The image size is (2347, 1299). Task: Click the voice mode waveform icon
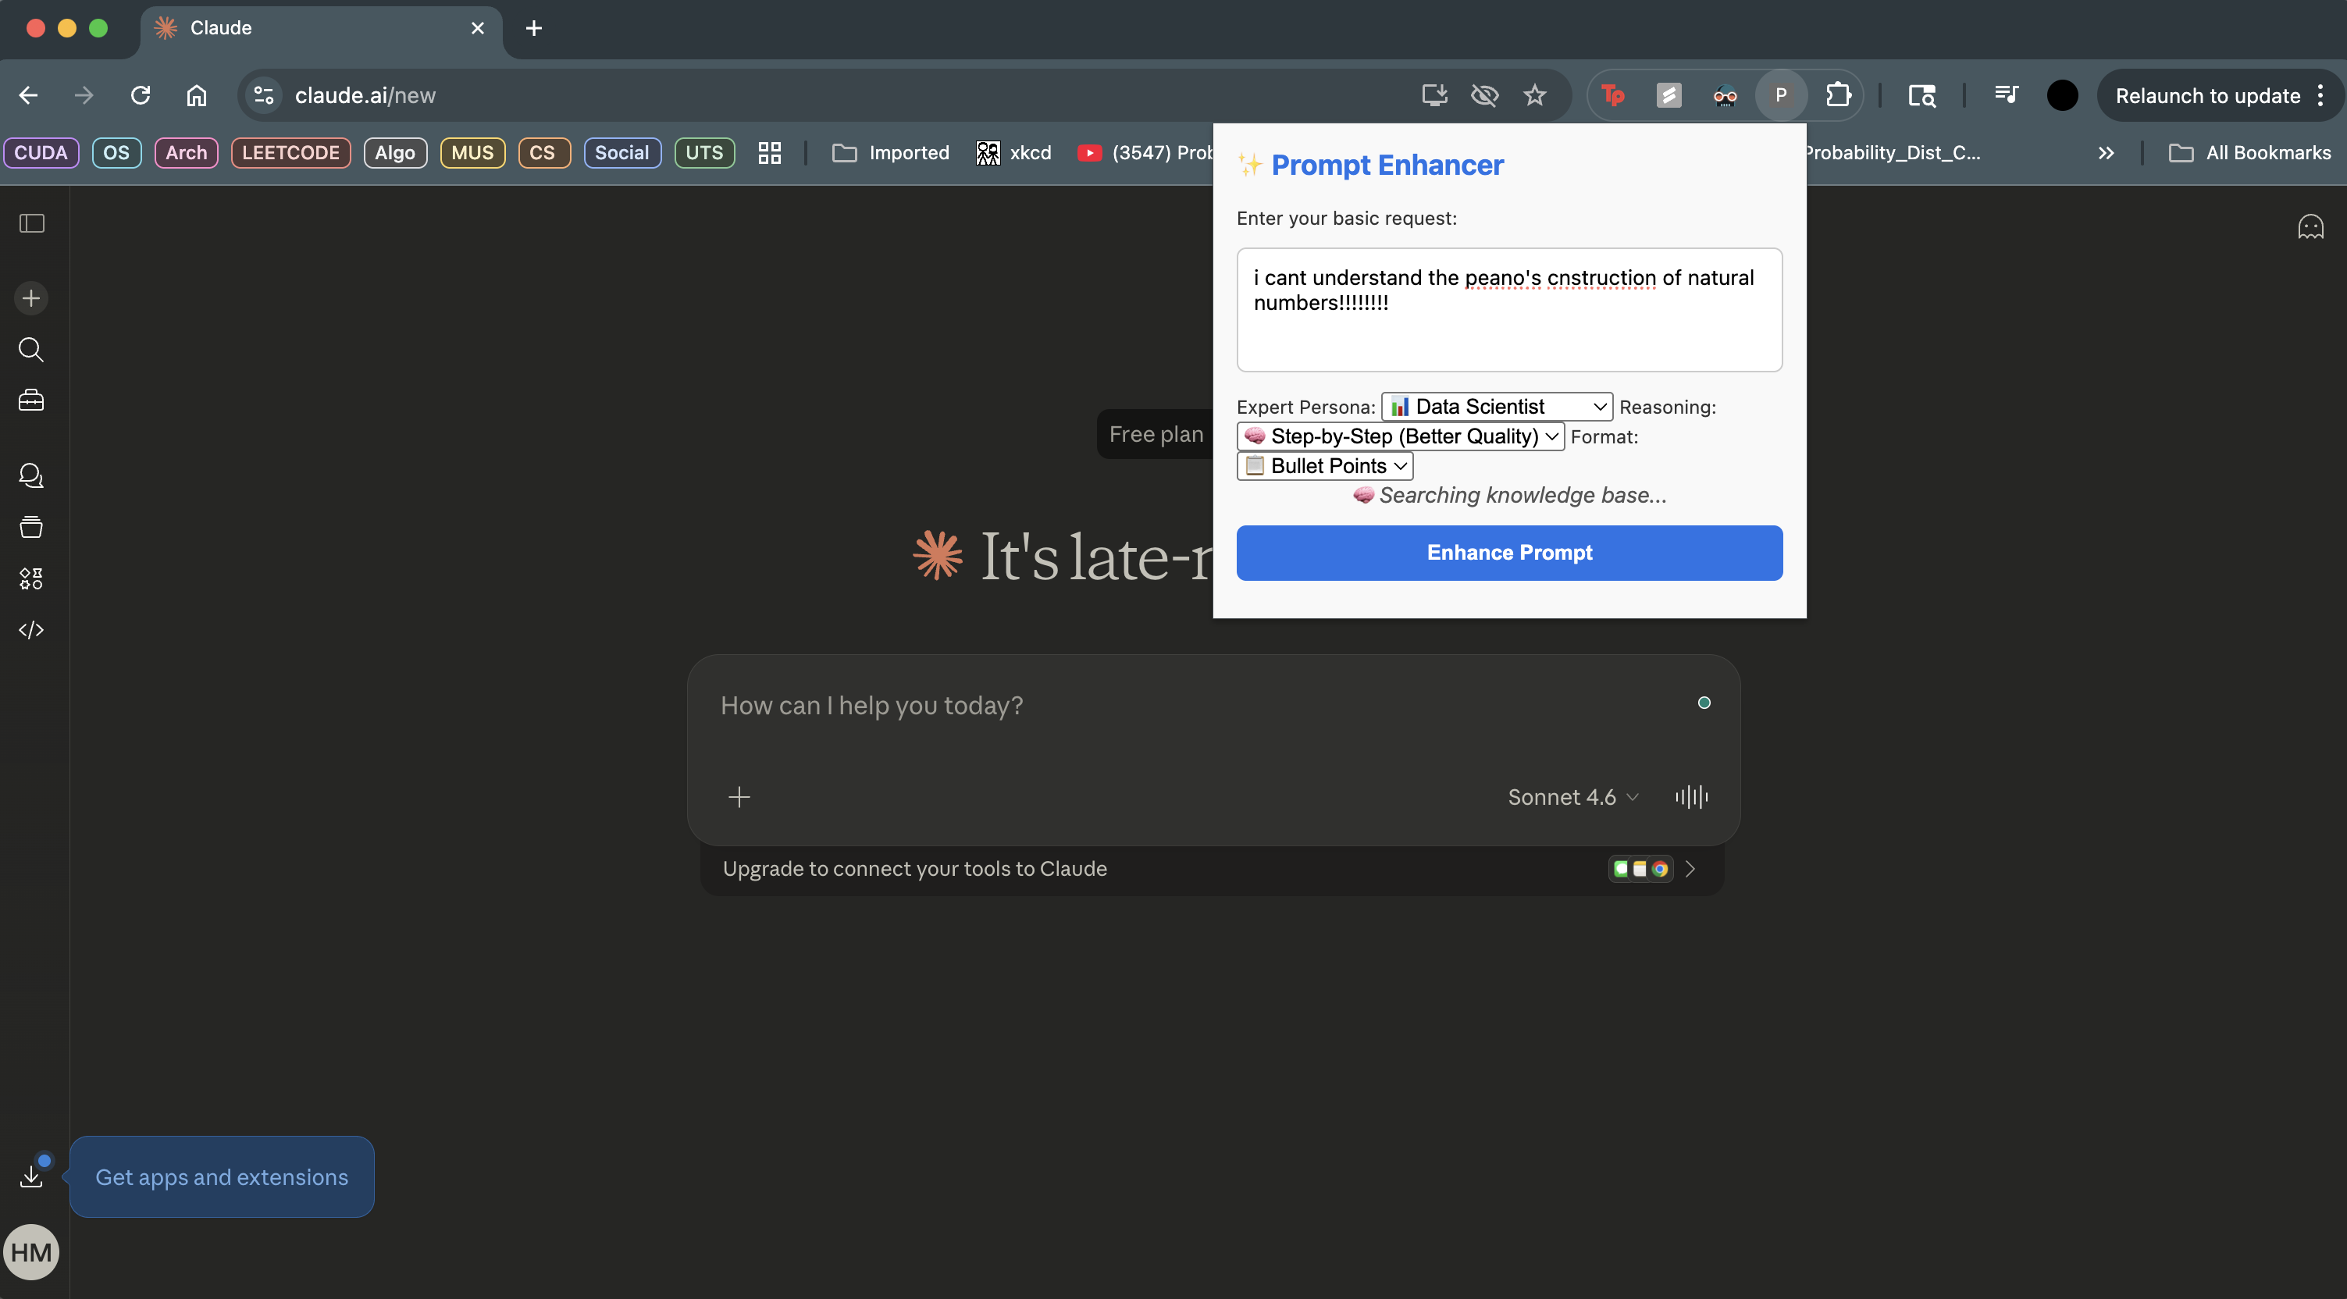(x=1691, y=797)
